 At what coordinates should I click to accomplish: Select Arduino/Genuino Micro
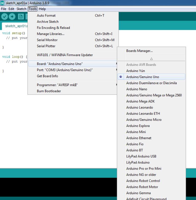pos(151,120)
